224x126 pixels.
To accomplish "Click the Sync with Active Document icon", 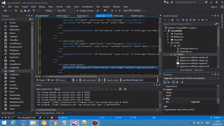I will 183,20.
